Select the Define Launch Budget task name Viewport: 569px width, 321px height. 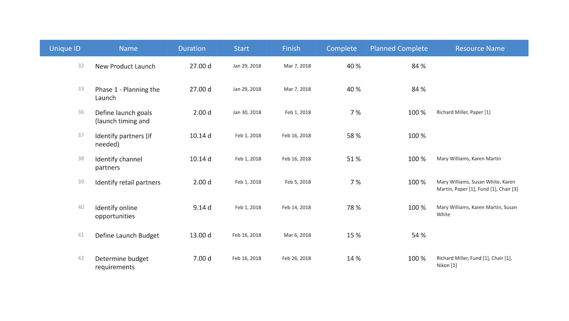point(127,235)
